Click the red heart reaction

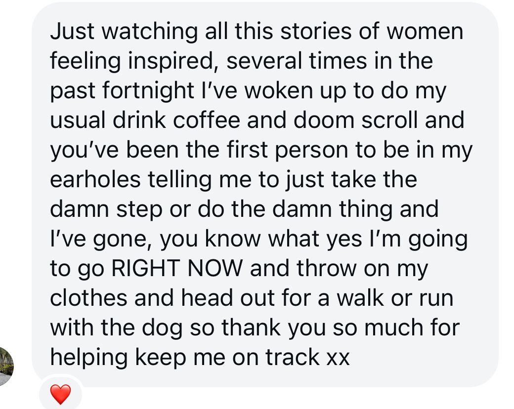(x=60, y=395)
